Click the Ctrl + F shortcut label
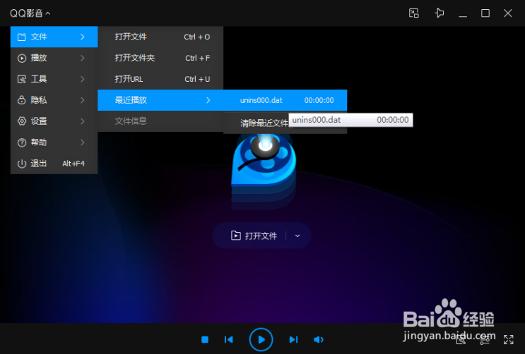This screenshot has width=525, height=354. tap(198, 58)
